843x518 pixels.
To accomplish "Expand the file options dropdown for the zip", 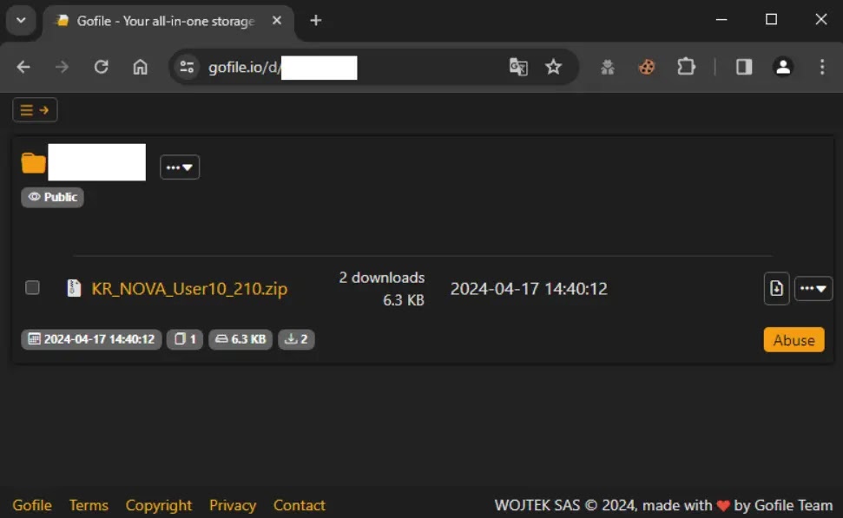I will click(x=813, y=289).
